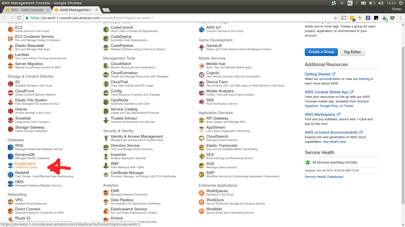The image size is (405, 227).
Task: Open the documentation link
Action: click(x=330, y=79)
